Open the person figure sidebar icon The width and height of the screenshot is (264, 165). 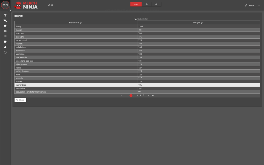coord(5,15)
